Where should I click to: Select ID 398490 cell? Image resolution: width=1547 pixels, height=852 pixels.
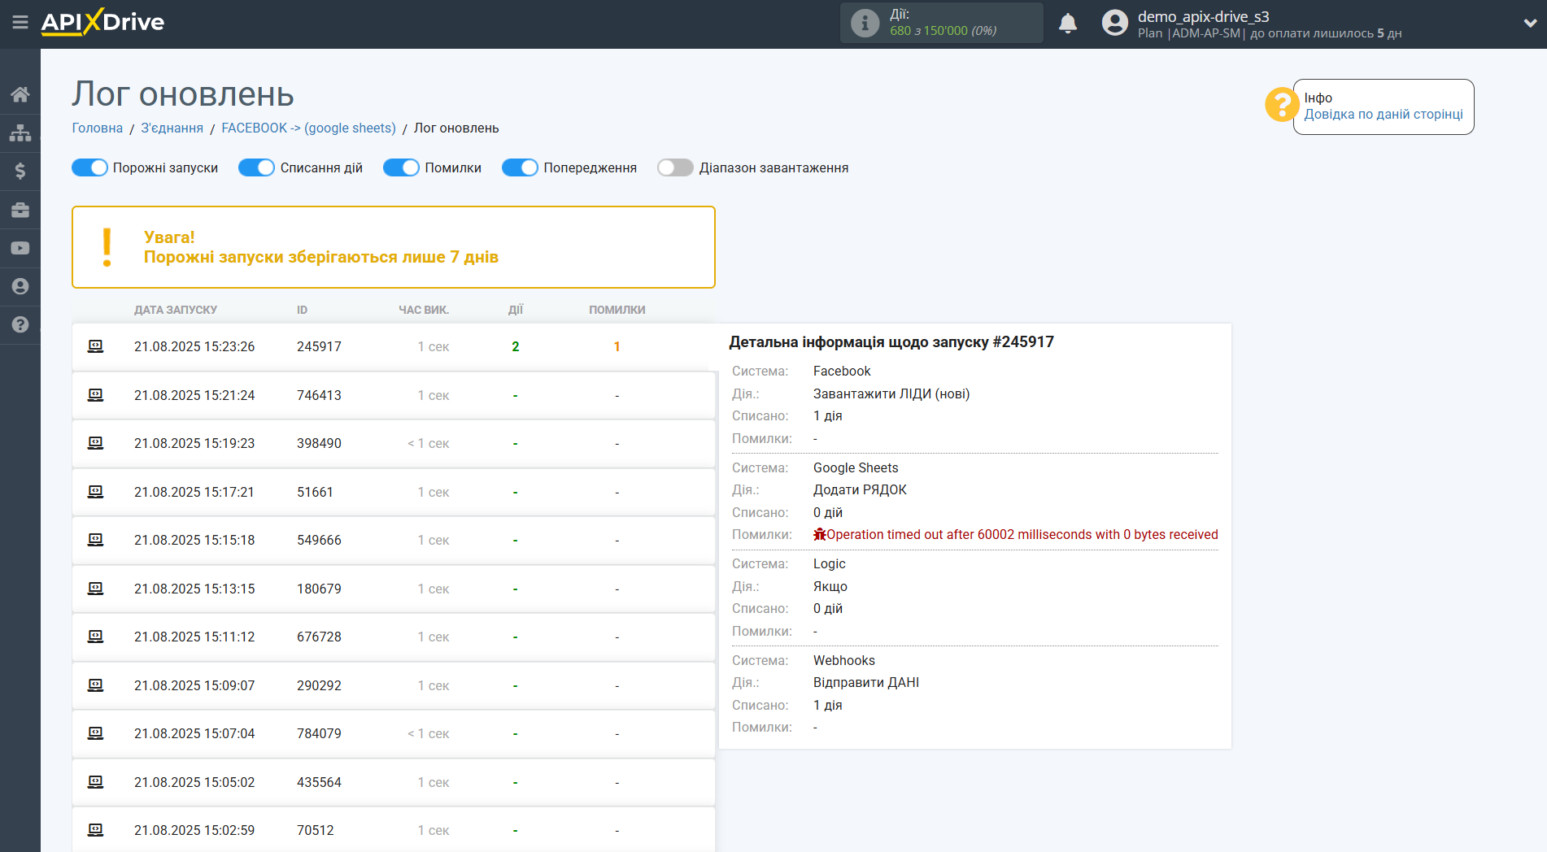(x=319, y=443)
